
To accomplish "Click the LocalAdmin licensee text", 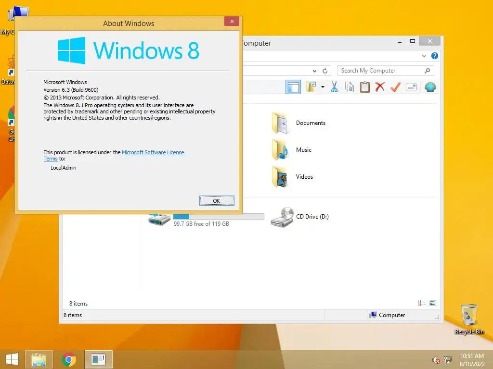I will coord(64,168).
